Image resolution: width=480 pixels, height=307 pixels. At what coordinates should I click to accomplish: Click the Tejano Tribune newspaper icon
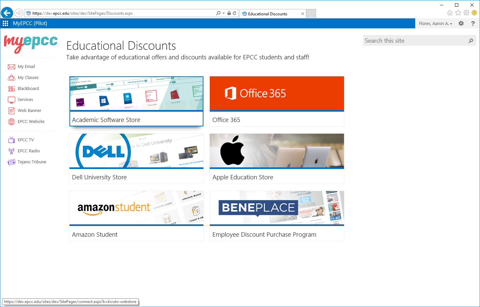pos(11,162)
